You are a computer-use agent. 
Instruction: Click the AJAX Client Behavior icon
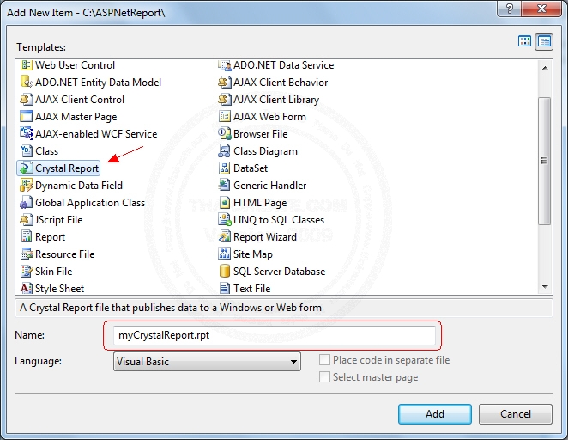(225, 82)
